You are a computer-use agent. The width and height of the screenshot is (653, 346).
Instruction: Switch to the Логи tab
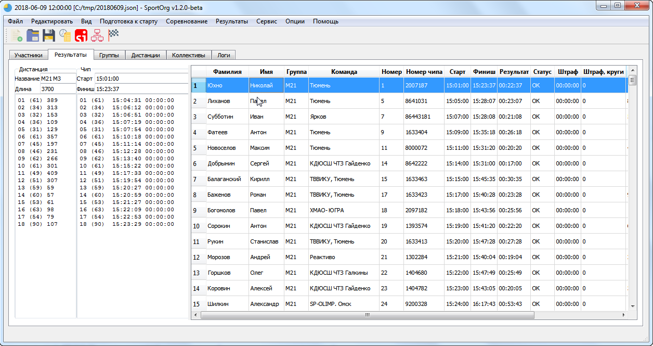point(224,55)
